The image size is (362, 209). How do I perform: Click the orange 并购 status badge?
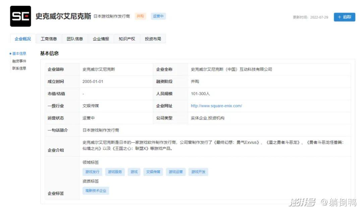coord(140,16)
